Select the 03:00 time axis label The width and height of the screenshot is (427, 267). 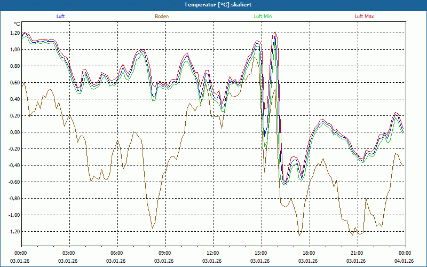[x=69, y=253]
